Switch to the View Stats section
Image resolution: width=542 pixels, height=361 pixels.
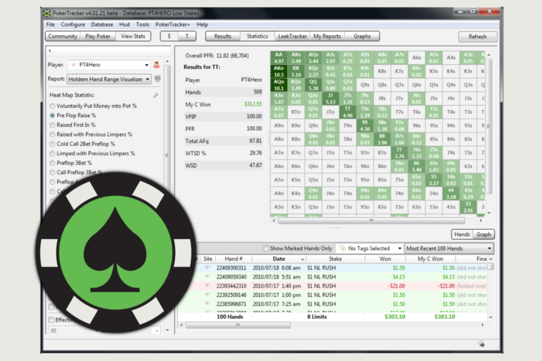[133, 36]
